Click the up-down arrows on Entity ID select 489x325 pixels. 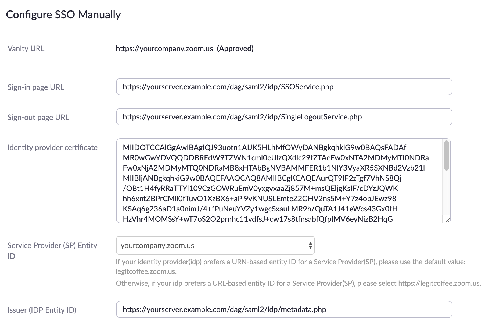(310, 245)
